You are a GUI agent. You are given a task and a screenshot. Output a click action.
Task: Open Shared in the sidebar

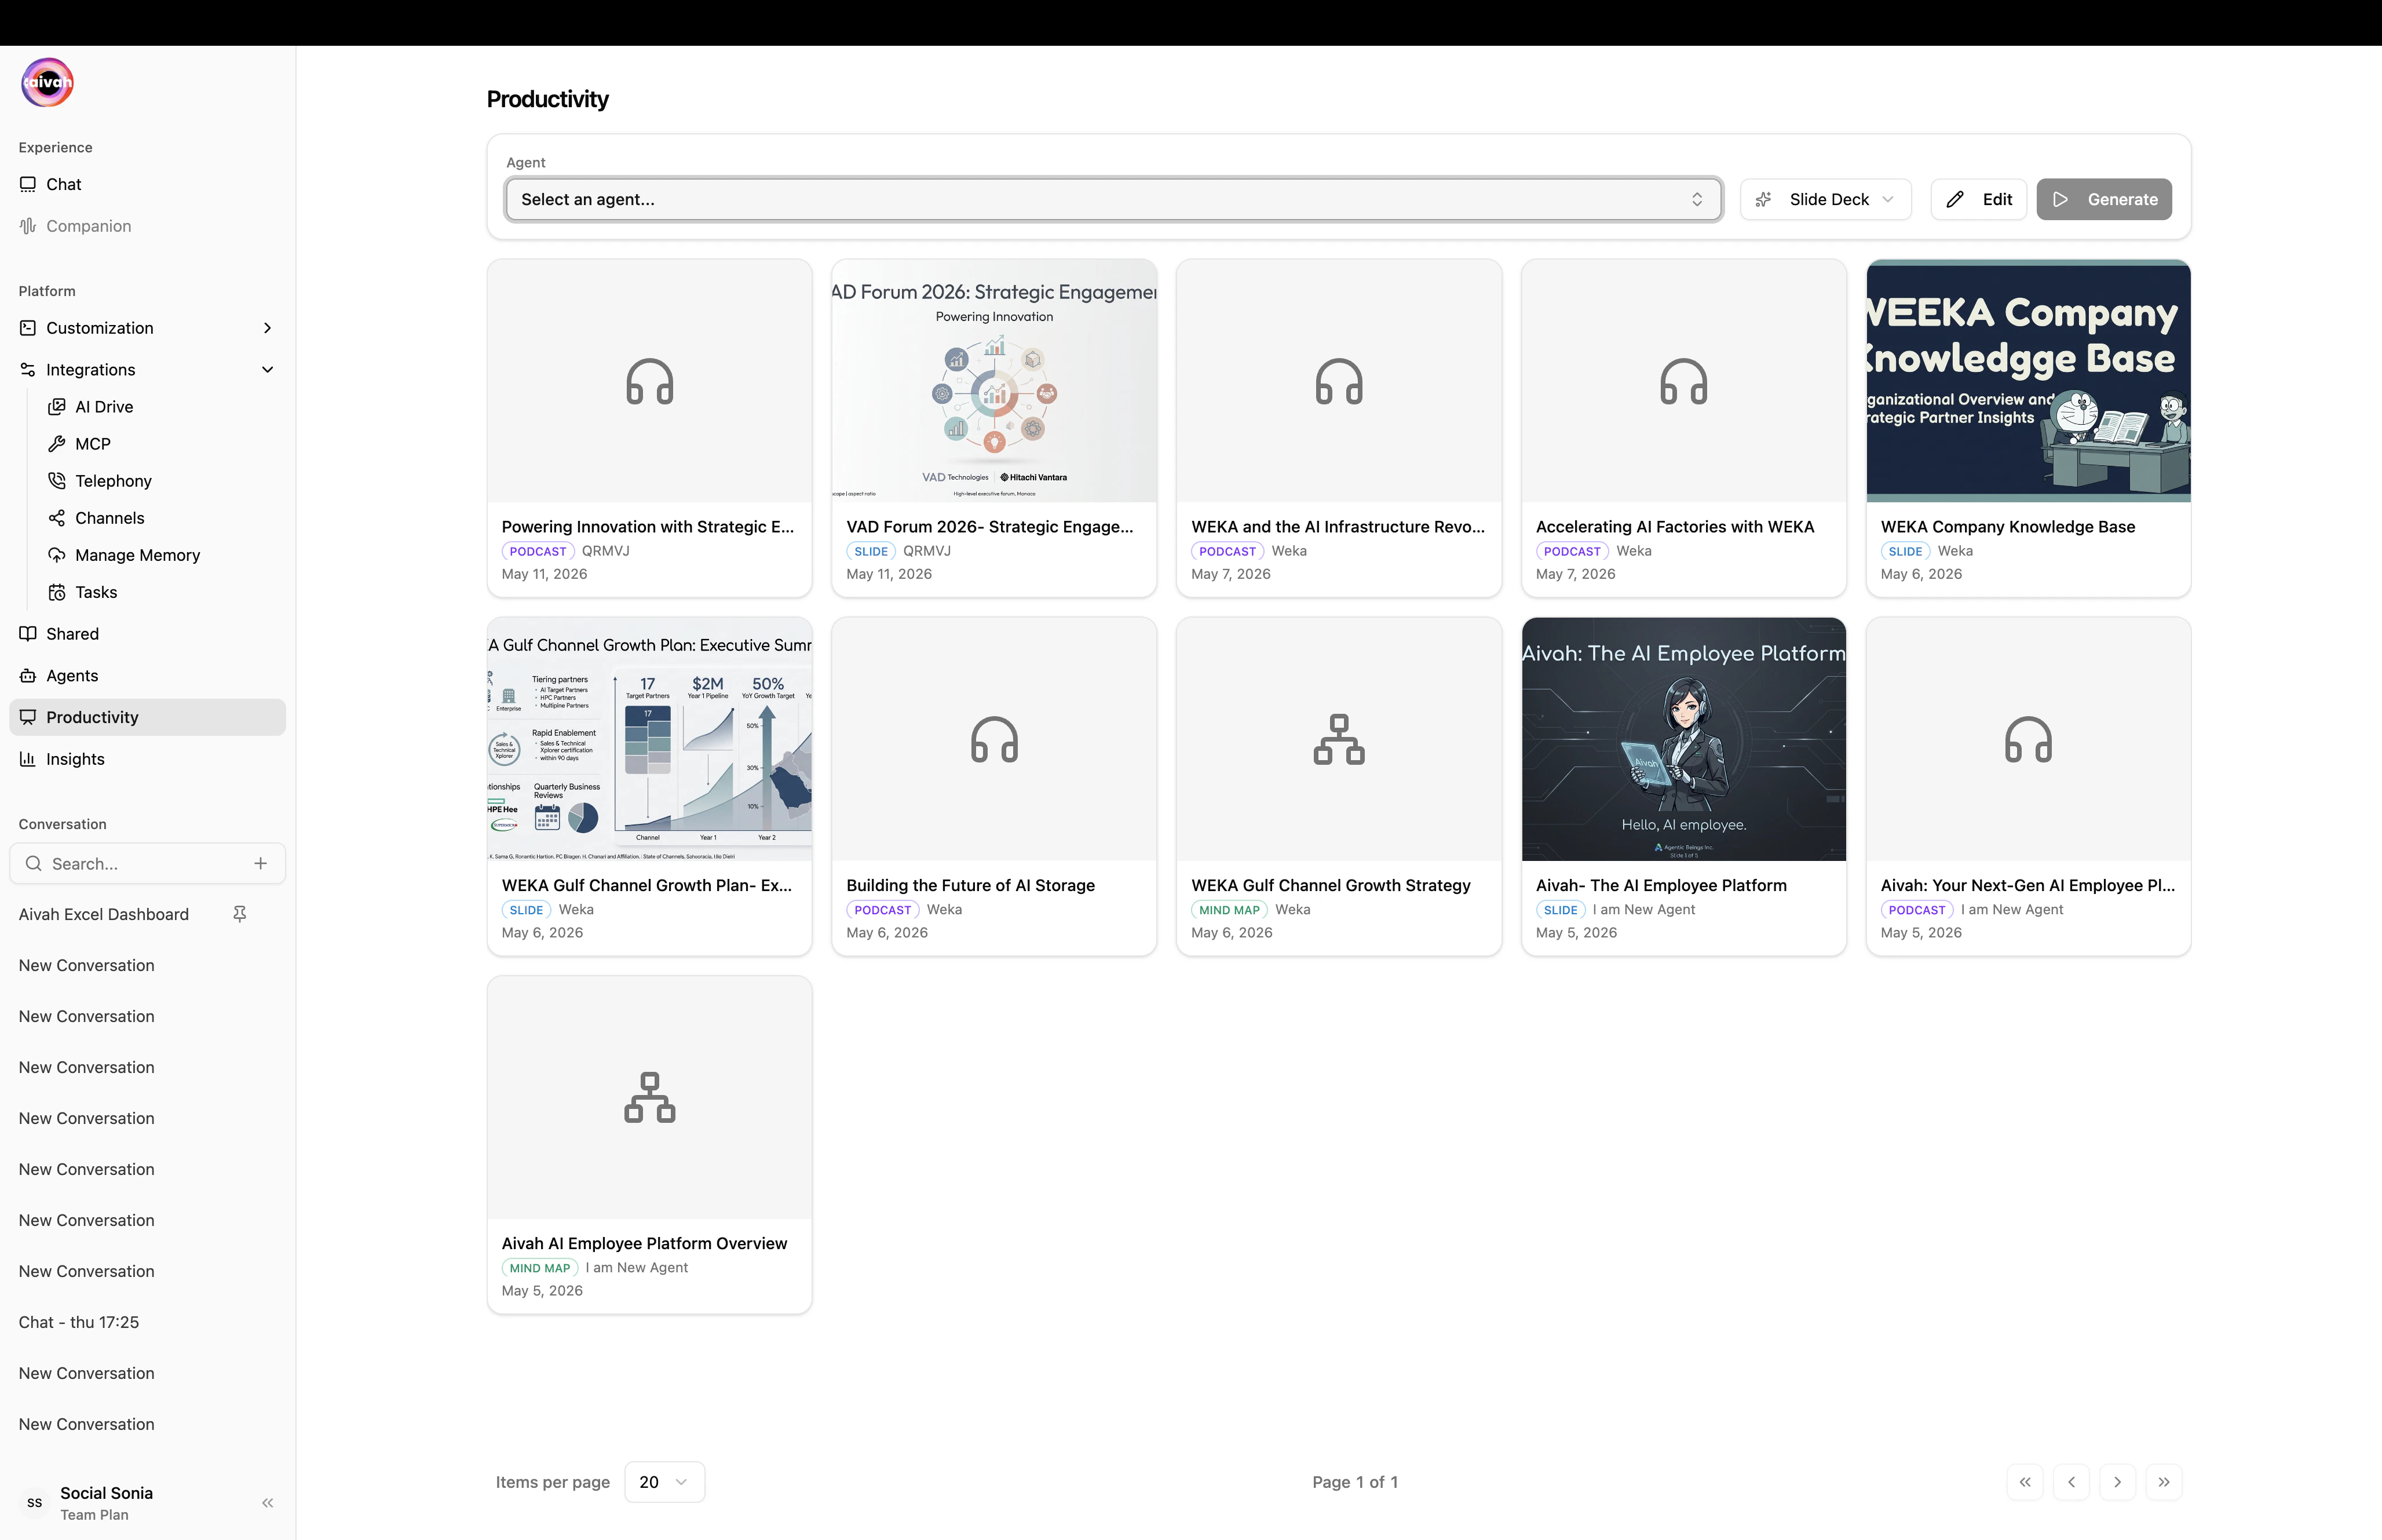click(148, 634)
